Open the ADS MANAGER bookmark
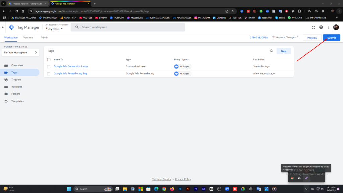Image resolution: width=343 pixels, height=193 pixels. coord(182,18)
